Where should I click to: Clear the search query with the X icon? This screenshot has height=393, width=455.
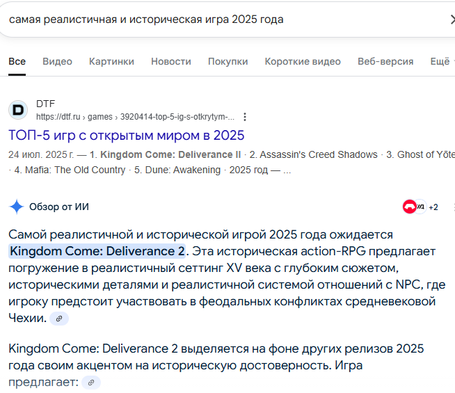pyautogui.click(x=452, y=19)
